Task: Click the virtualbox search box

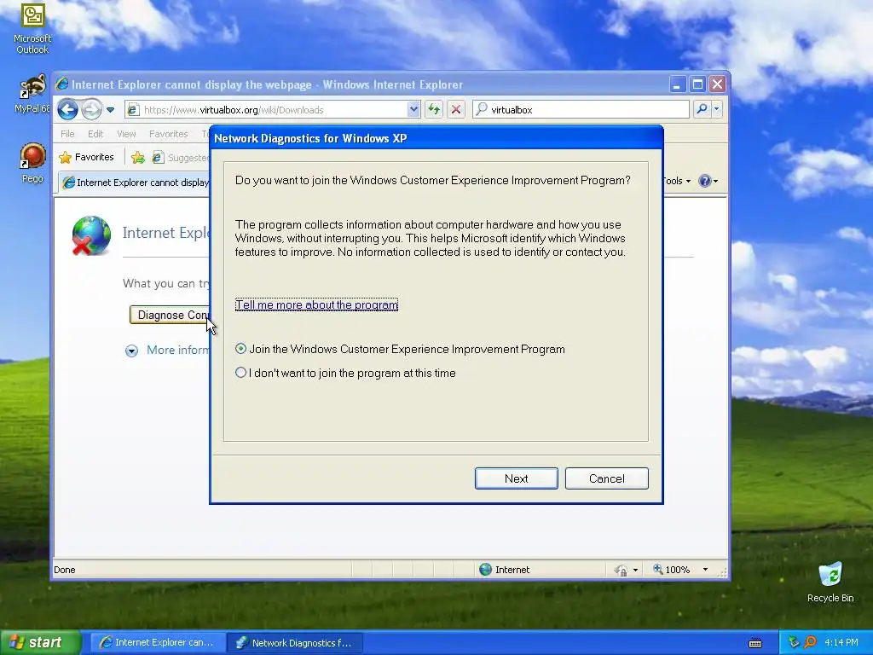Action: 581,110
